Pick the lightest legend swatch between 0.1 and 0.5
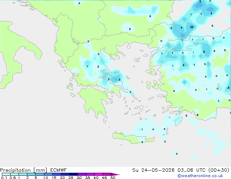 6,174
